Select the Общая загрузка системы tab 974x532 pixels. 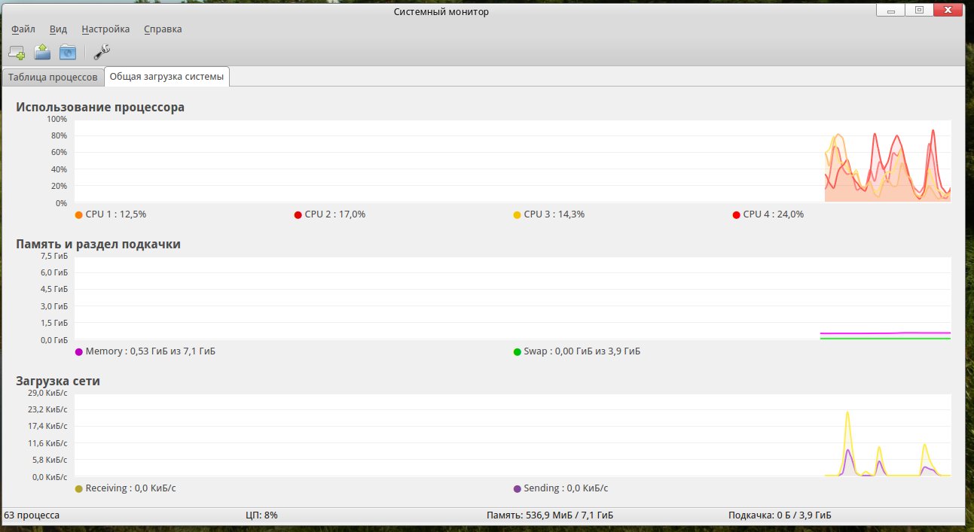click(x=166, y=77)
